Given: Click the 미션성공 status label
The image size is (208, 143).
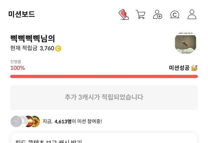Looking at the screenshot, I should 179,68.
